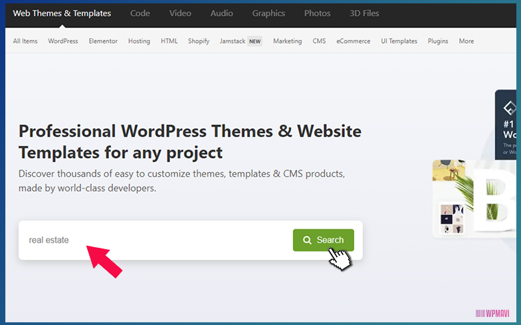
Task: Open the 3D Files category
Action: point(364,13)
